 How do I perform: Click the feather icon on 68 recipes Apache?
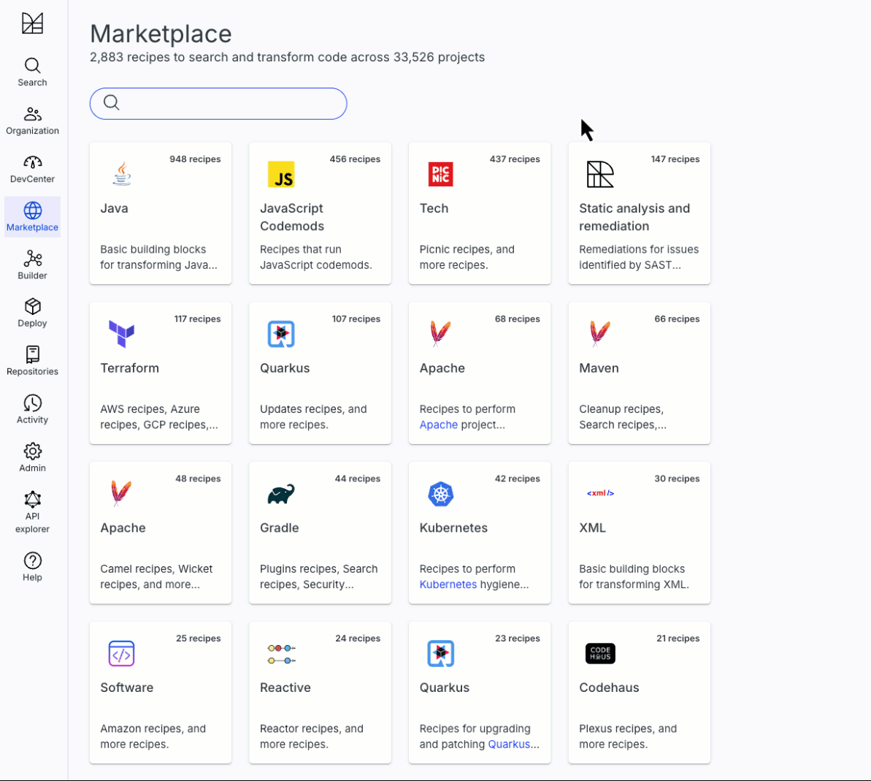(440, 334)
